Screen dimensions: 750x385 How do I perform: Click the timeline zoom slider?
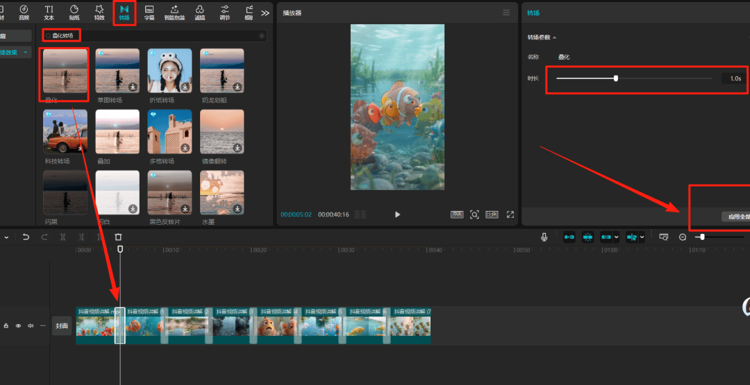click(x=719, y=237)
